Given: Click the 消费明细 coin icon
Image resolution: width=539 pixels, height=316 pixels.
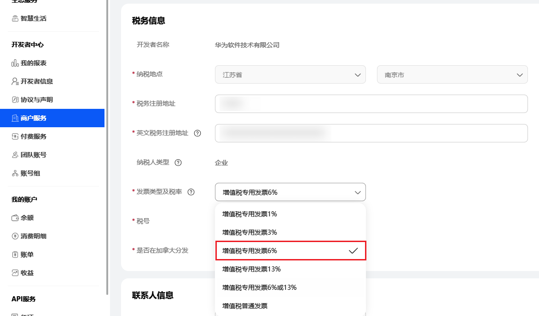Looking at the screenshot, I should pos(15,236).
